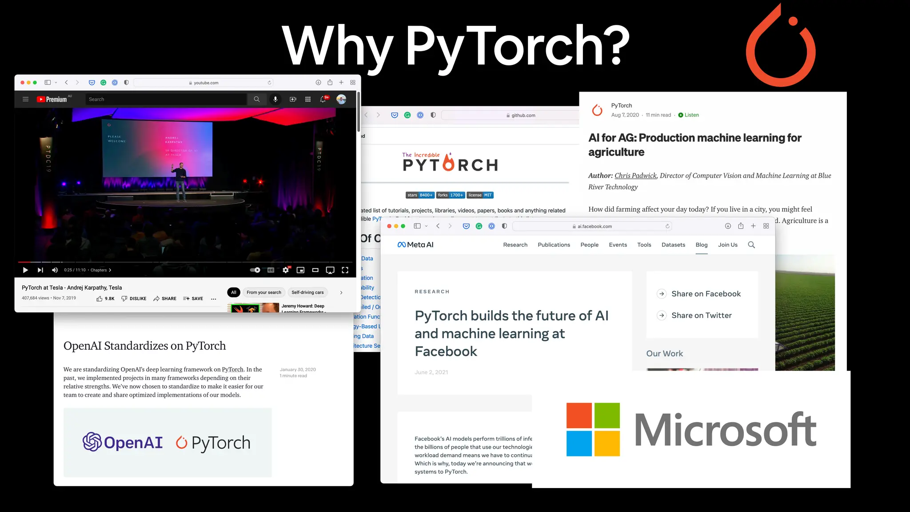Click Share on Facebook link
This screenshot has height=512, width=910.
706,294
